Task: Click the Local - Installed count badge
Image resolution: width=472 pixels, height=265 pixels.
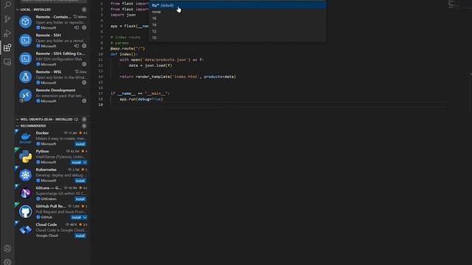Action: click(x=84, y=10)
